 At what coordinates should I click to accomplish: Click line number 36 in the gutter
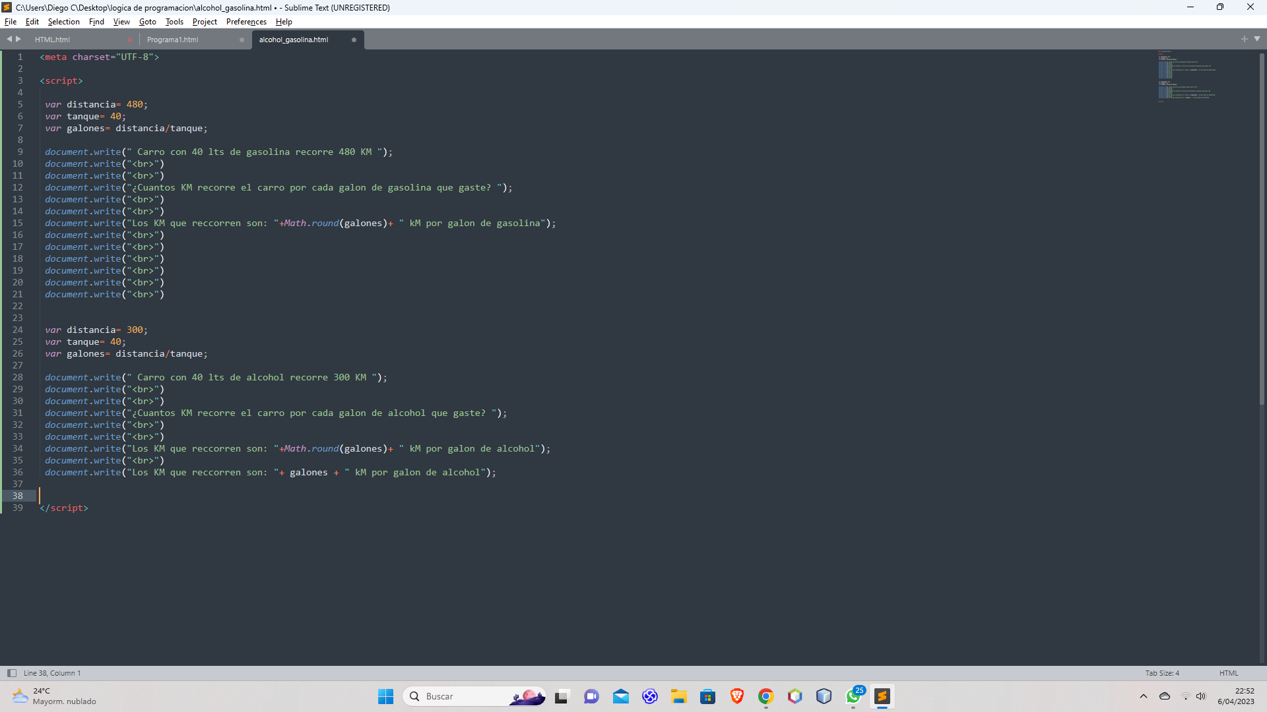coord(18,472)
